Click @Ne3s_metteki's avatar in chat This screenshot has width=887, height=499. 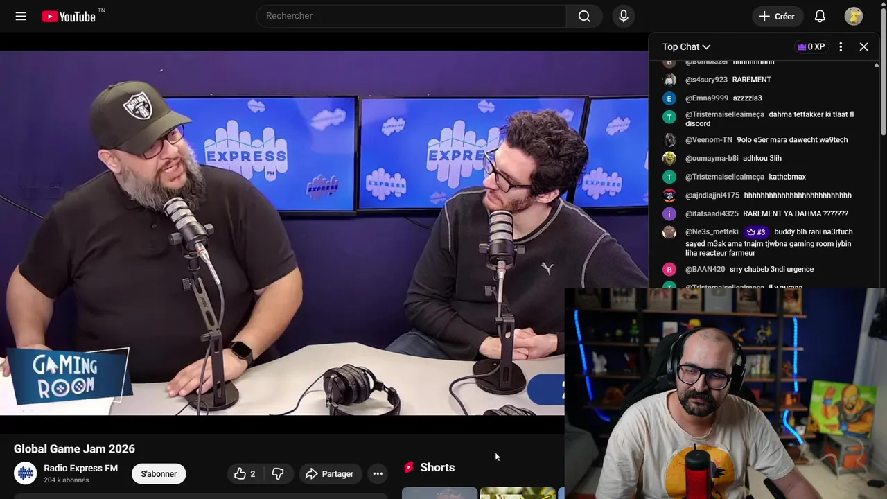(x=669, y=232)
